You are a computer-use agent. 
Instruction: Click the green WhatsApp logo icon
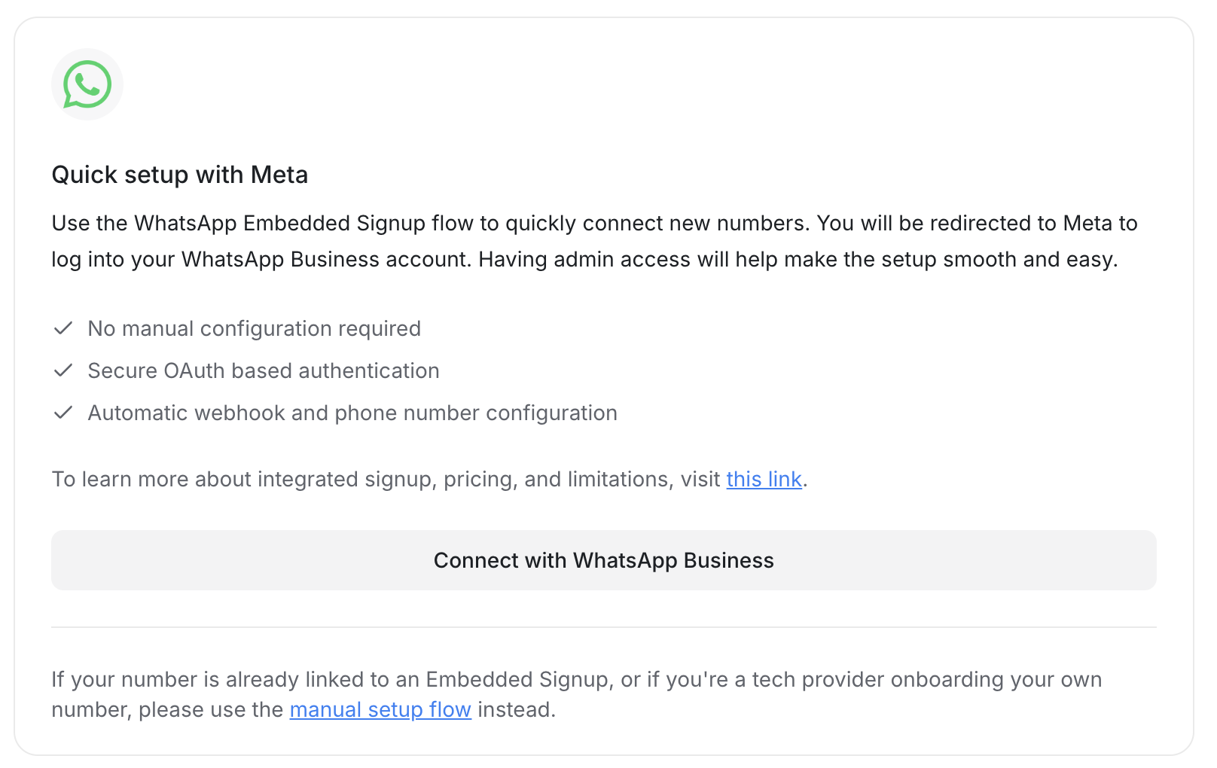click(87, 84)
